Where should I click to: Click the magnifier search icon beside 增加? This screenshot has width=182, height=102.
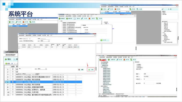14,59
